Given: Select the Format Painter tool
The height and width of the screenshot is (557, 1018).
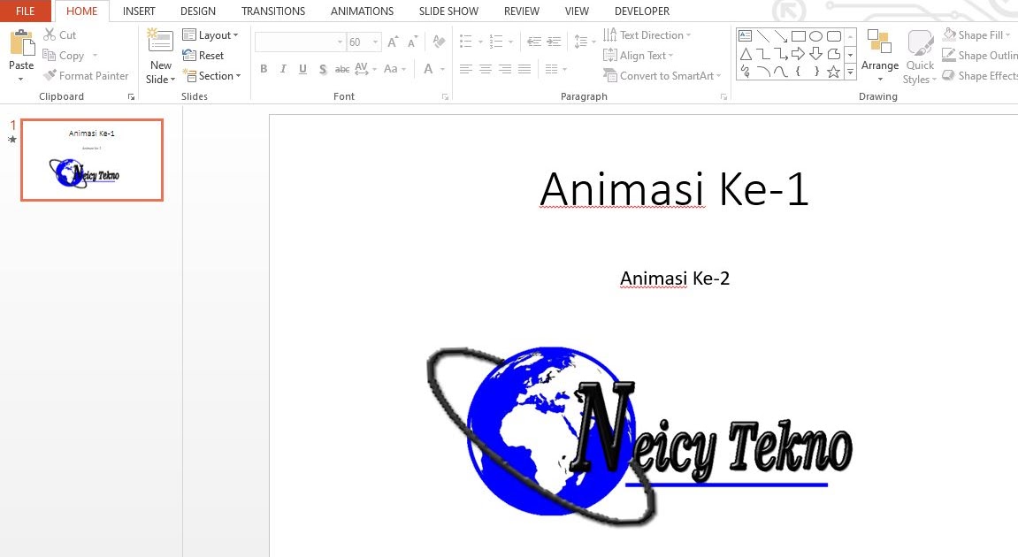Looking at the screenshot, I should click(86, 75).
